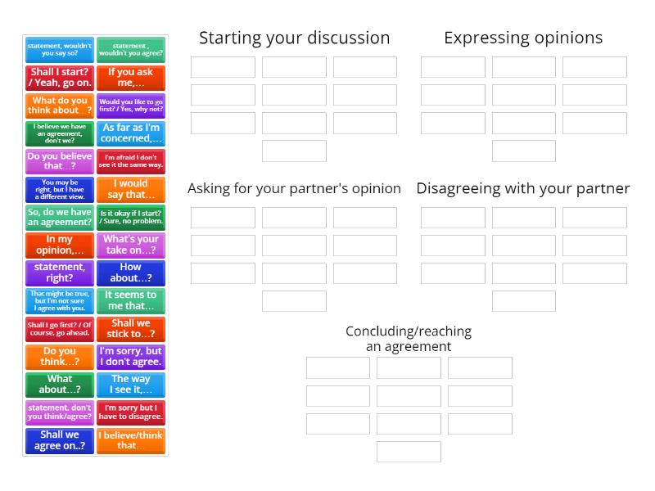Pick the "What do you think about…?" tile

pyautogui.click(x=60, y=106)
